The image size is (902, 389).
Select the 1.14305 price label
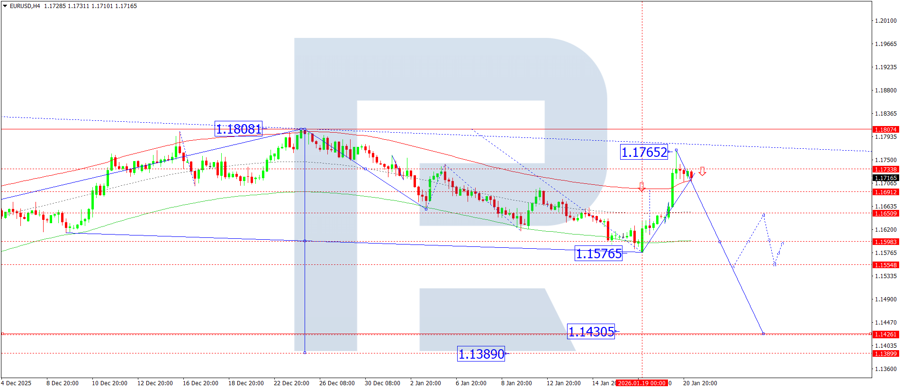coord(591,332)
